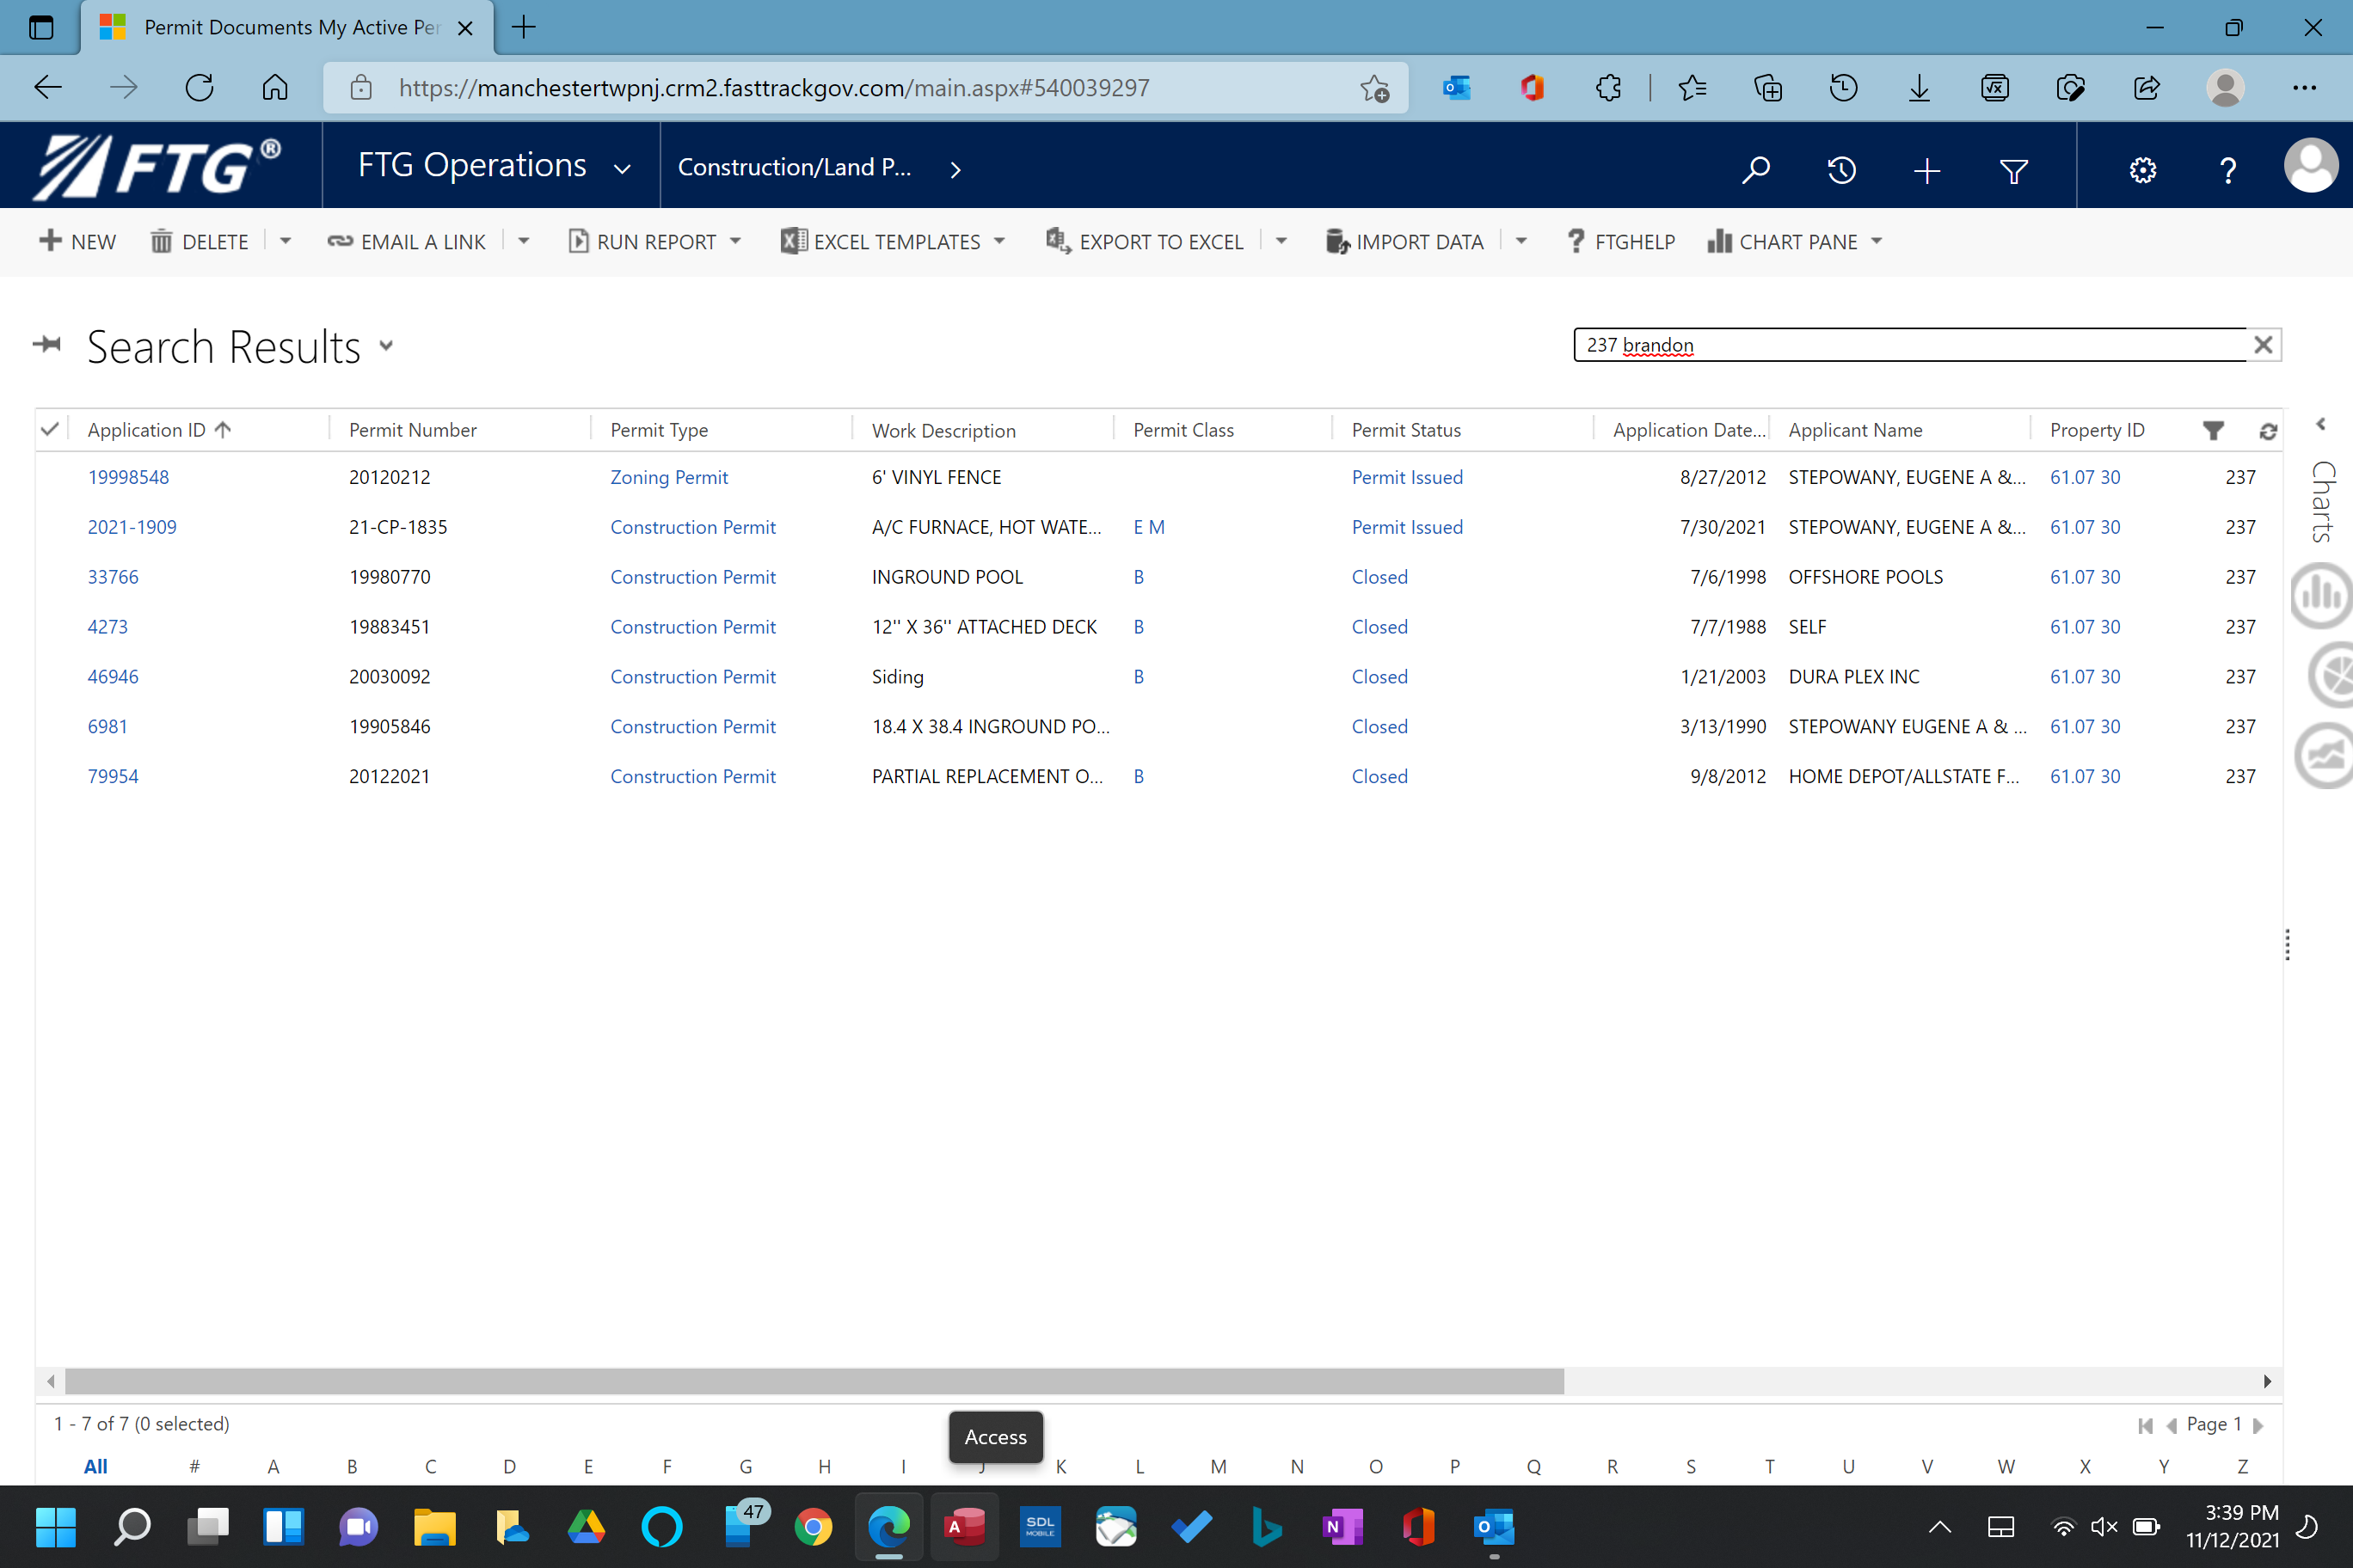Open the grid column filter funnel
This screenshot has width=2353, height=1568.
point(2213,430)
